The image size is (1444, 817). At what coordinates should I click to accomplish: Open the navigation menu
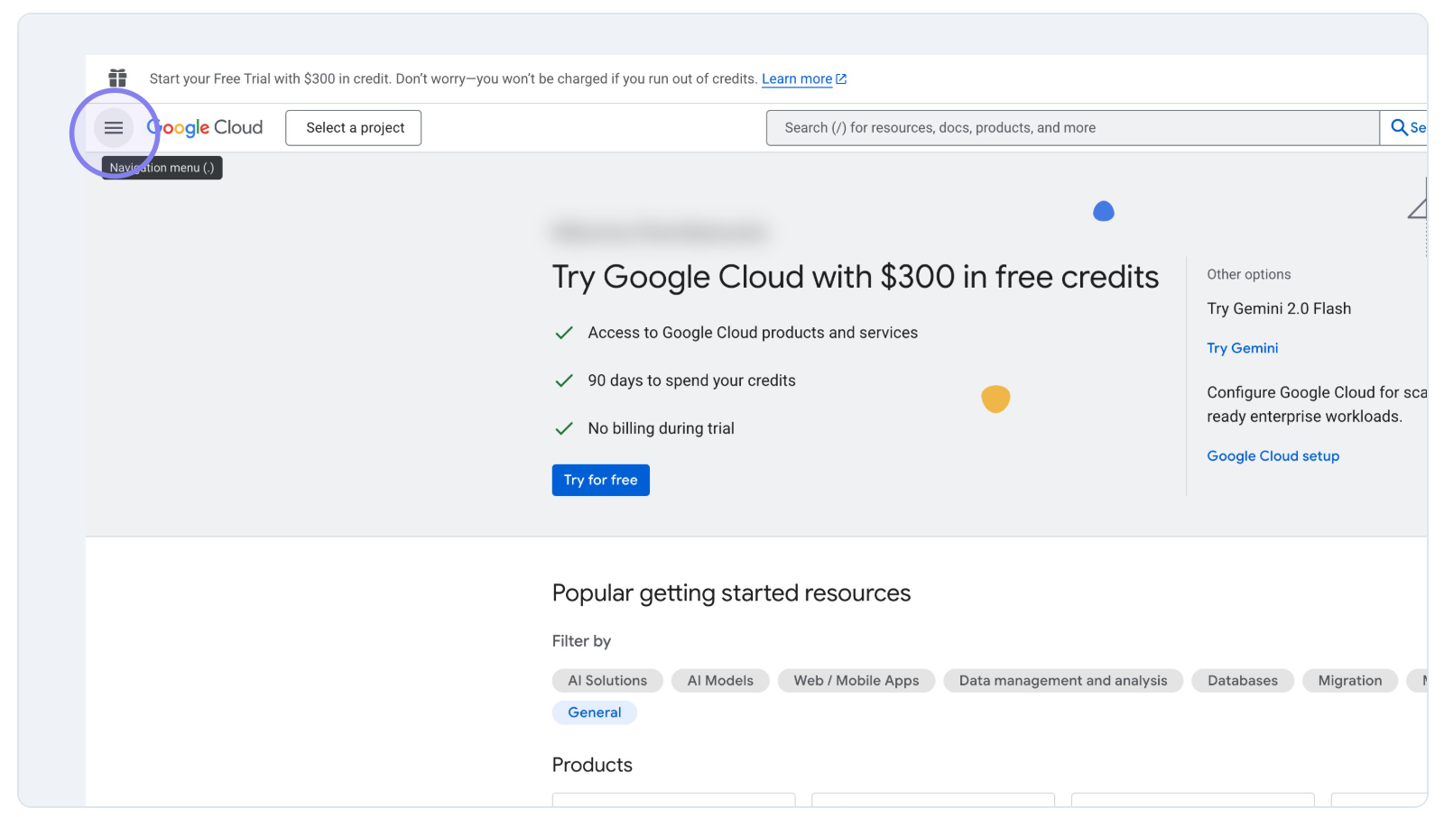coord(114,127)
